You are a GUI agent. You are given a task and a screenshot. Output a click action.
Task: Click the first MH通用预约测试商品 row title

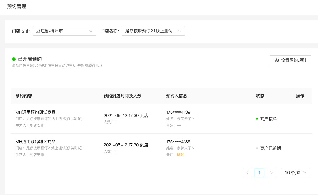(x=36, y=112)
